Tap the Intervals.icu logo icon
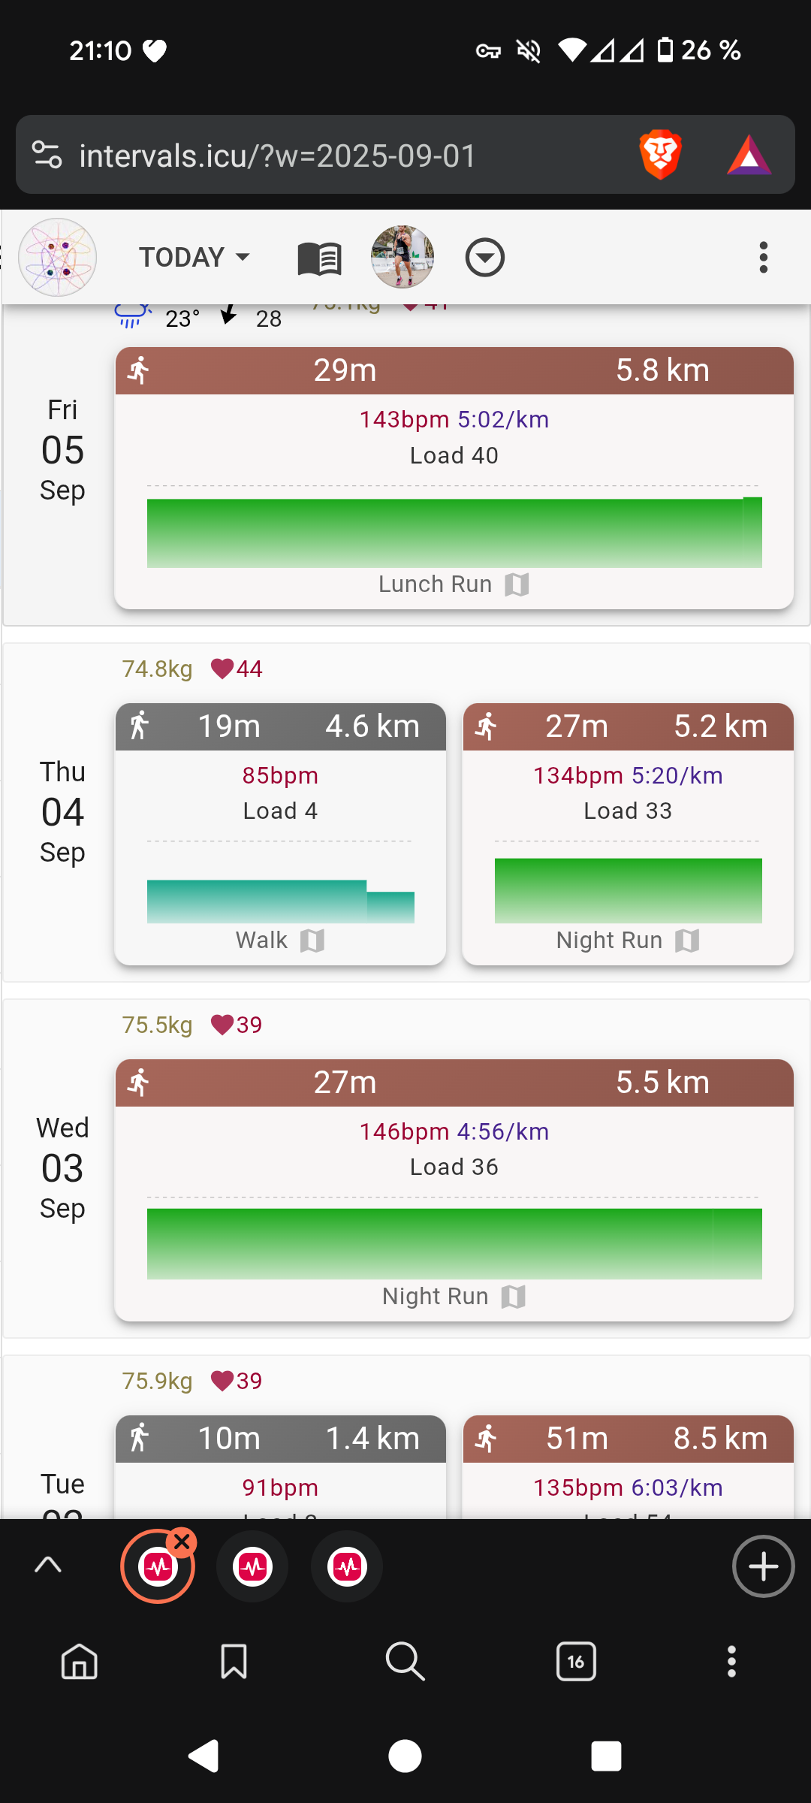The height and width of the screenshot is (1803, 811). 58,258
